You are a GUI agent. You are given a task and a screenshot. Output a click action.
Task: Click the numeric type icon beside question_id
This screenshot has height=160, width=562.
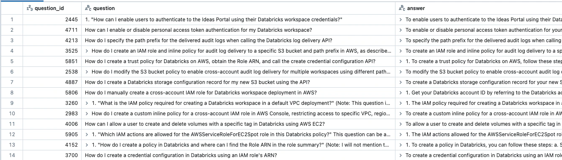29,8
